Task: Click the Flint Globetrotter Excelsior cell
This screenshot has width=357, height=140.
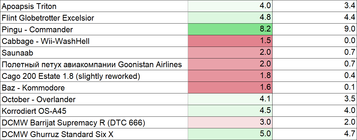Action: (94, 18)
